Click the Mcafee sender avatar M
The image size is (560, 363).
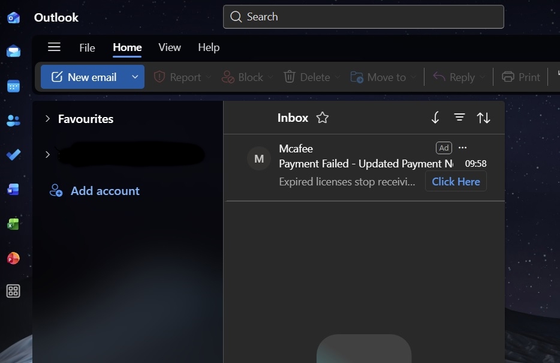point(259,158)
